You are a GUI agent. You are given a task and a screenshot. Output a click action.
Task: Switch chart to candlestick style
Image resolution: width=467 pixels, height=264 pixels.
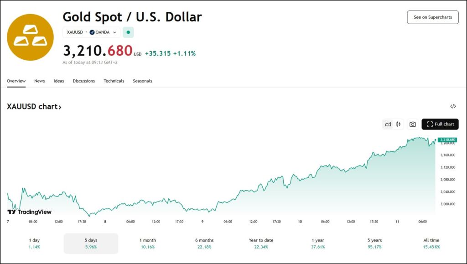[x=399, y=124]
